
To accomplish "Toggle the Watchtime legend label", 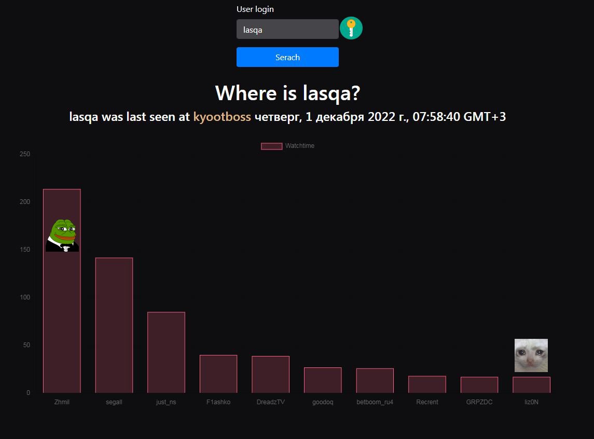I will tap(300, 146).
